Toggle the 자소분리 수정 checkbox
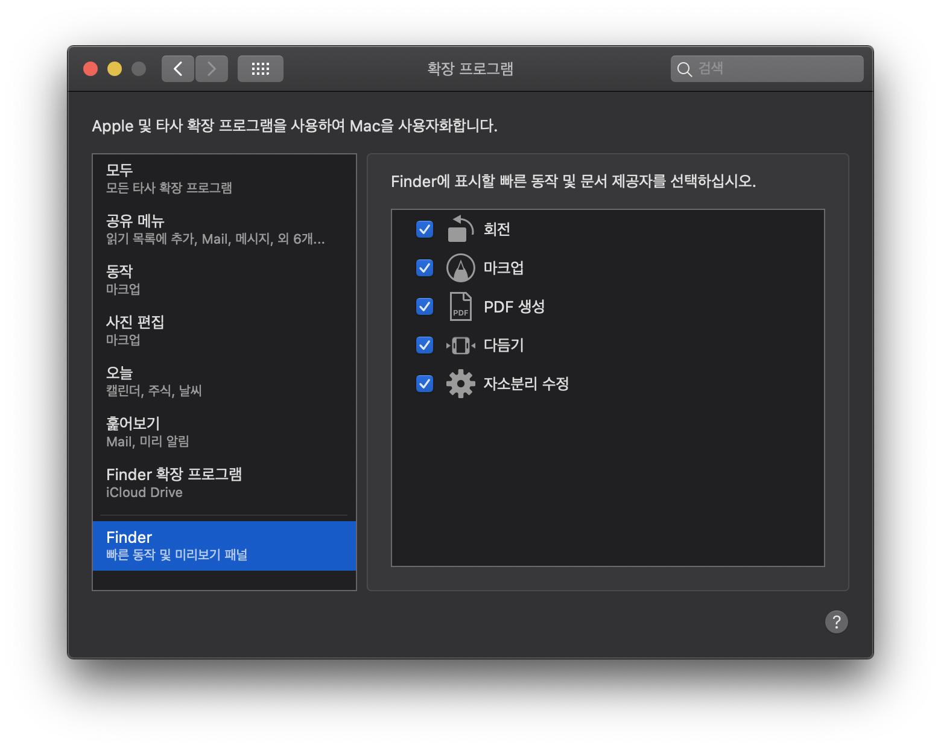Image resolution: width=941 pixels, height=748 pixels. [425, 384]
